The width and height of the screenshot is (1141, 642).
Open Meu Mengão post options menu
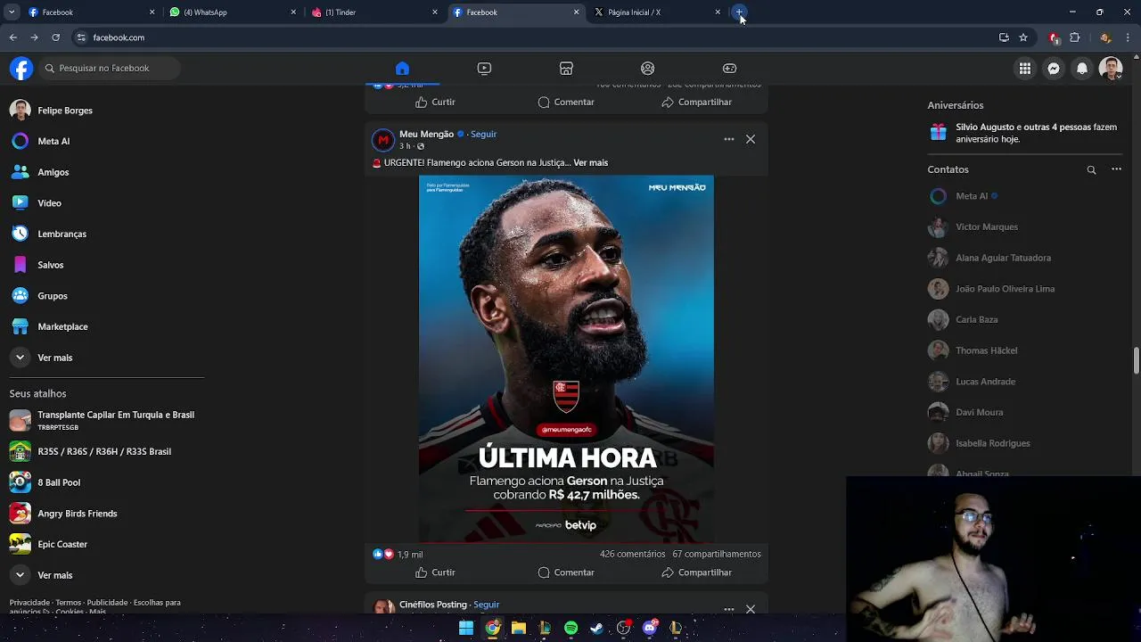[729, 139]
